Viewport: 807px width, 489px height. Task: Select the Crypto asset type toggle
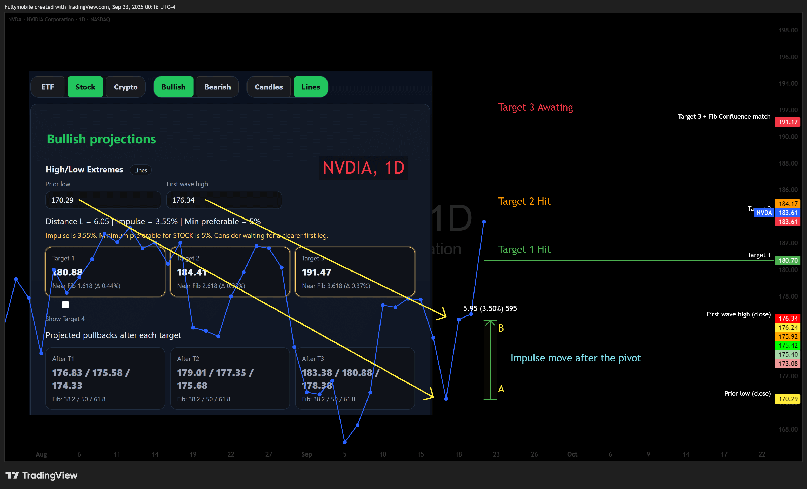(125, 87)
